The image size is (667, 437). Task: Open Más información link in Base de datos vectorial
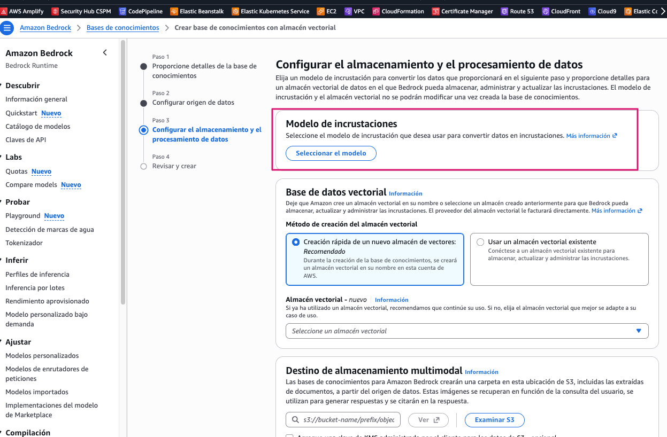(617, 211)
